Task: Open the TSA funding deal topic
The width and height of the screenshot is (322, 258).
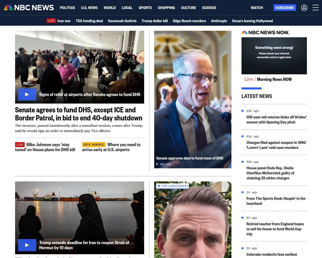Action: (x=89, y=21)
